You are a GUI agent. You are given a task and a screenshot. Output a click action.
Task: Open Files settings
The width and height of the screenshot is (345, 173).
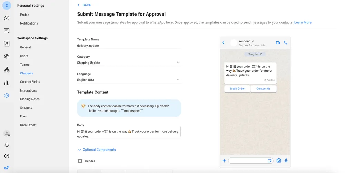(x=23, y=116)
